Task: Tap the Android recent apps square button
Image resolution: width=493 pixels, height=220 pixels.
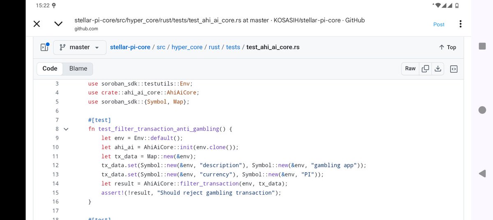Action: click(x=482, y=46)
